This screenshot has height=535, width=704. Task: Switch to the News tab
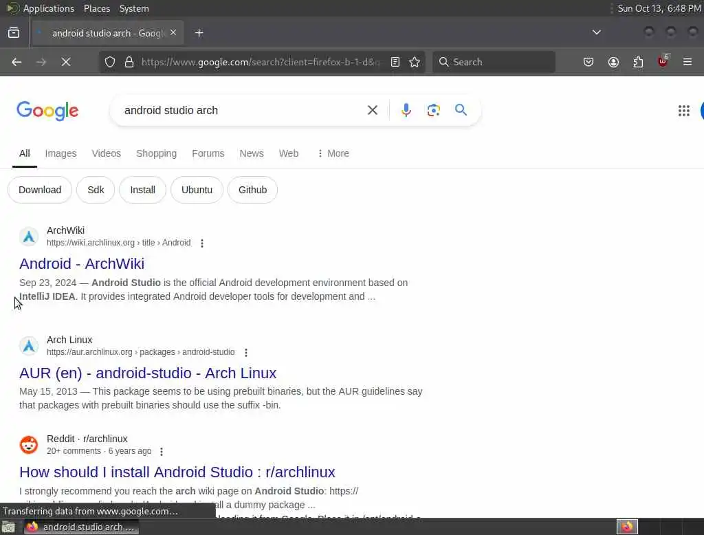click(252, 153)
